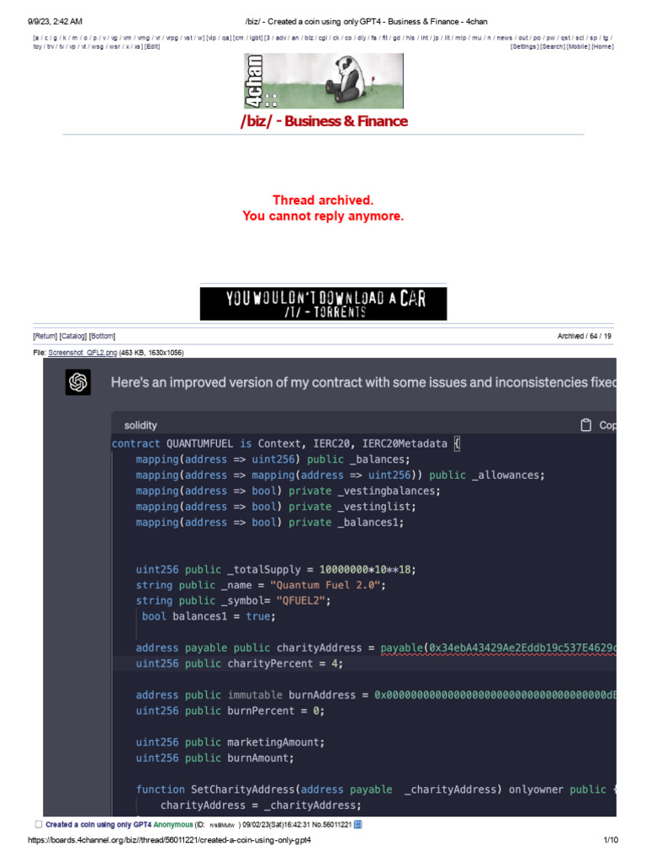The width and height of the screenshot is (646, 862).
Task: Click the [Edit] link after board list
Action: pyautogui.click(x=152, y=47)
